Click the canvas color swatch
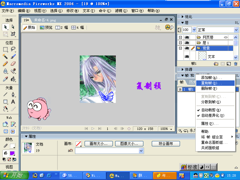Viewport: 240px width, 180px height. pyautogui.click(x=78, y=144)
